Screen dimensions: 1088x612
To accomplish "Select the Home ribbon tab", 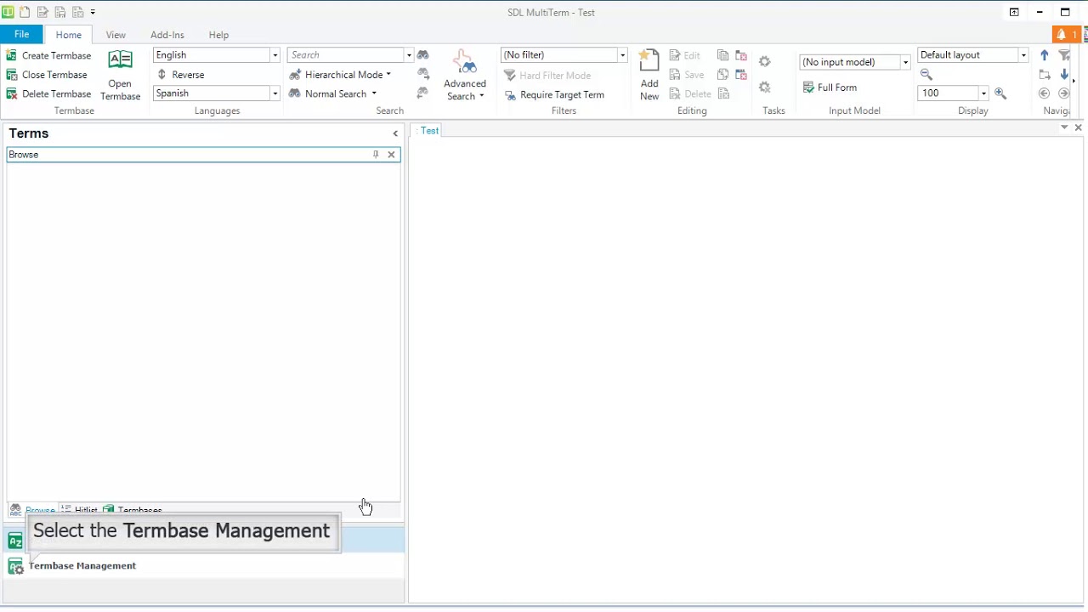I will [69, 35].
